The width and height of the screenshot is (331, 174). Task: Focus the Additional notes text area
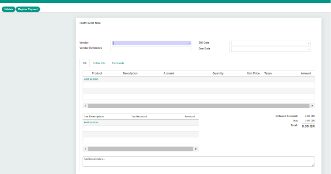pyautogui.click(x=199, y=161)
